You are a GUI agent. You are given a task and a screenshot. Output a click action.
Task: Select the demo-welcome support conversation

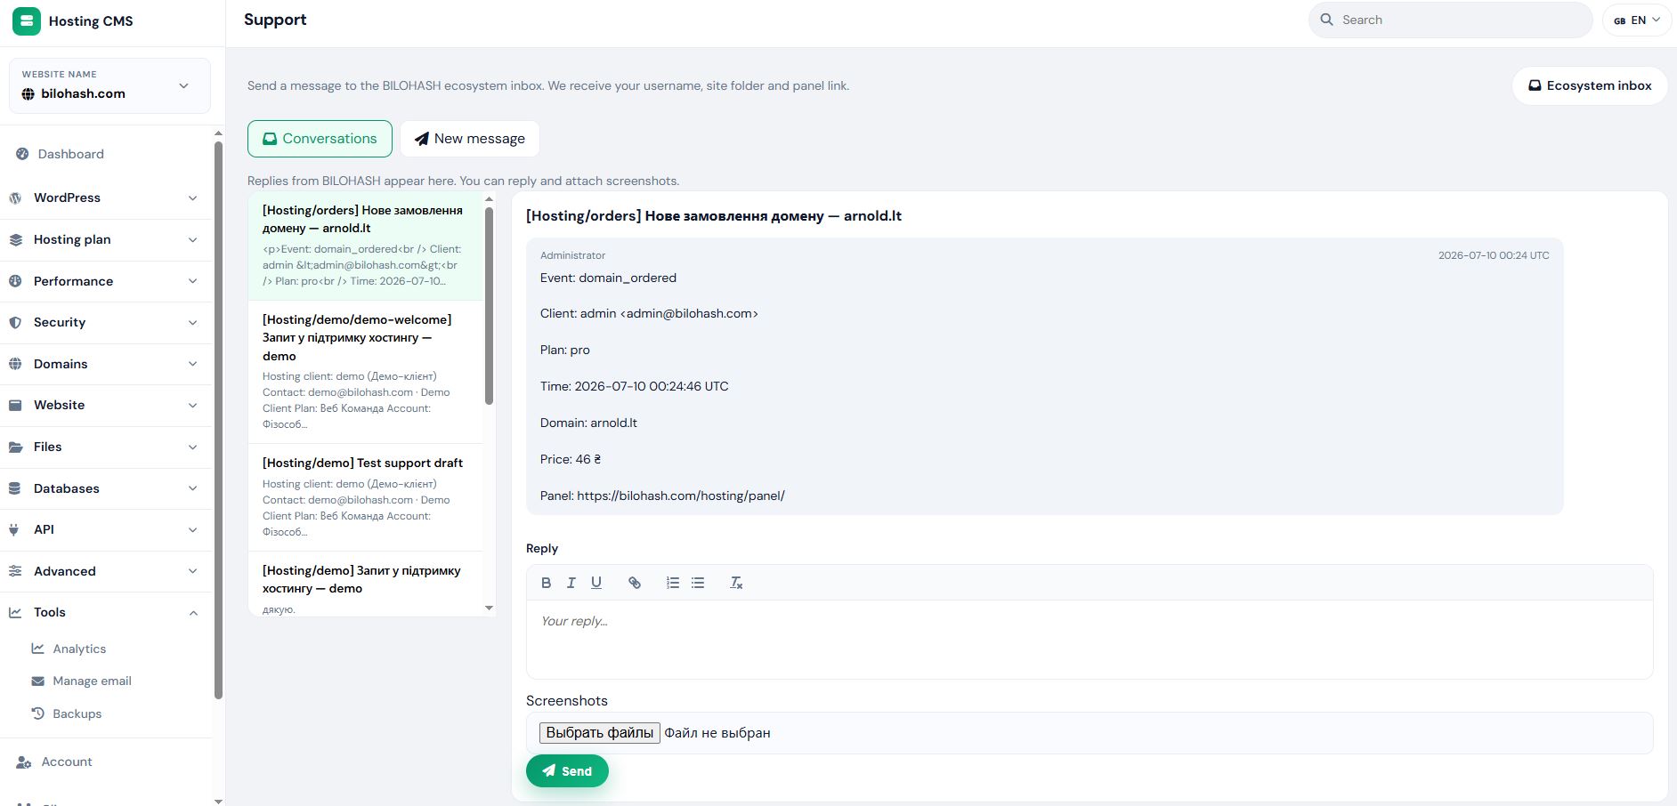click(366, 372)
